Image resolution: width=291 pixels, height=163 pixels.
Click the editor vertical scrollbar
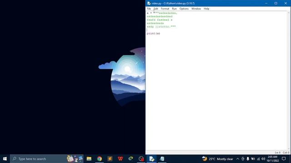tap(289, 81)
